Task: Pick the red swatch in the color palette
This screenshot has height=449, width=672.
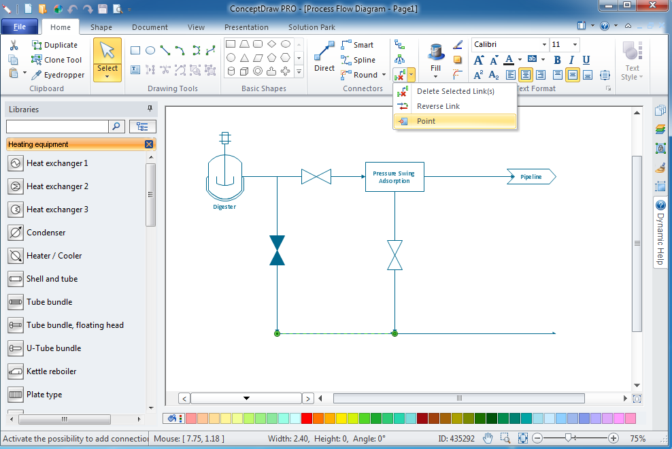Action: coord(307,418)
